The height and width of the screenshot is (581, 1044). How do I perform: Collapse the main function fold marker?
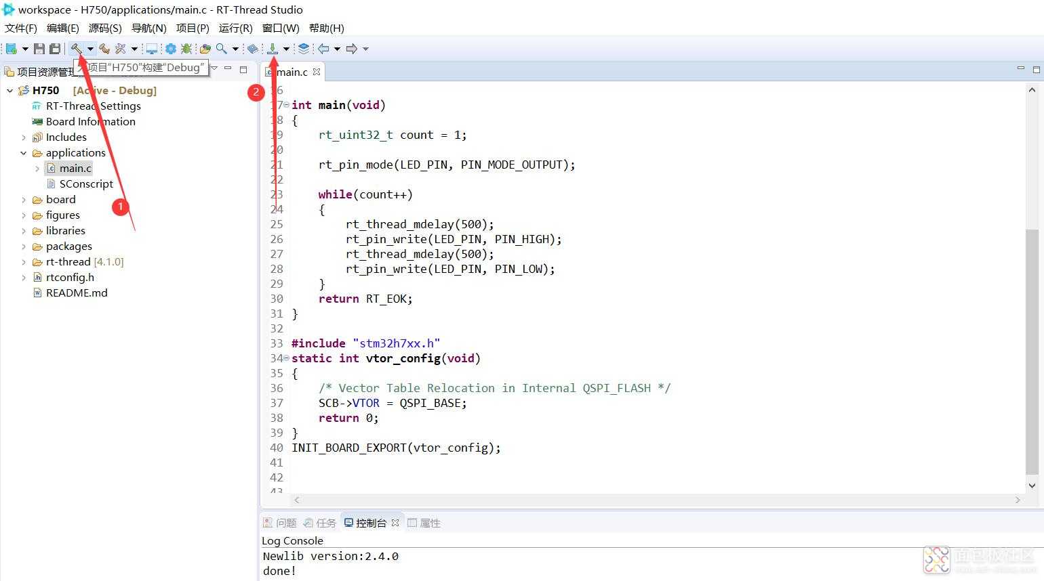coord(286,105)
